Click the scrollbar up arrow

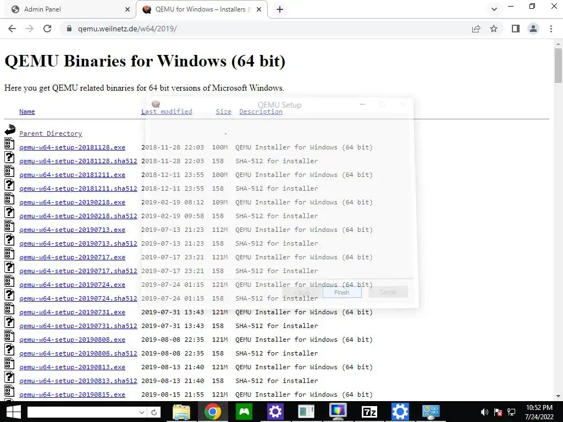(x=558, y=44)
